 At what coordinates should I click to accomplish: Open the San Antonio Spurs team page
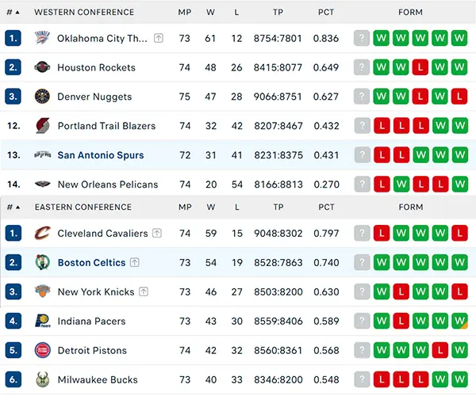click(x=100, y=155)
